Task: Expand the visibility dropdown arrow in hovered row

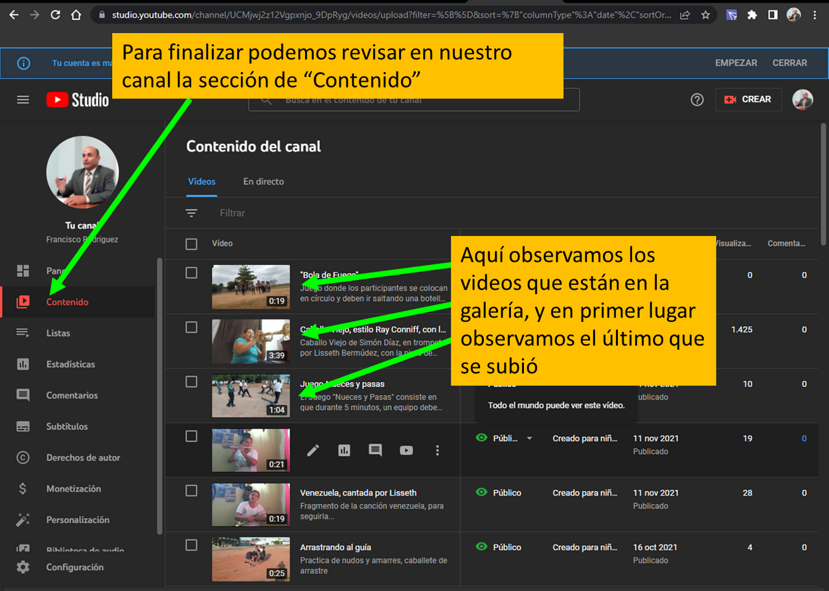Action: pyautogui.click(x=529, y=439)
